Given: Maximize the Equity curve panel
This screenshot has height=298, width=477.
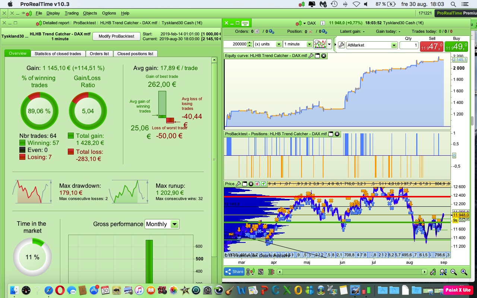Looking at the screenshot, I should tap(318, 56).
